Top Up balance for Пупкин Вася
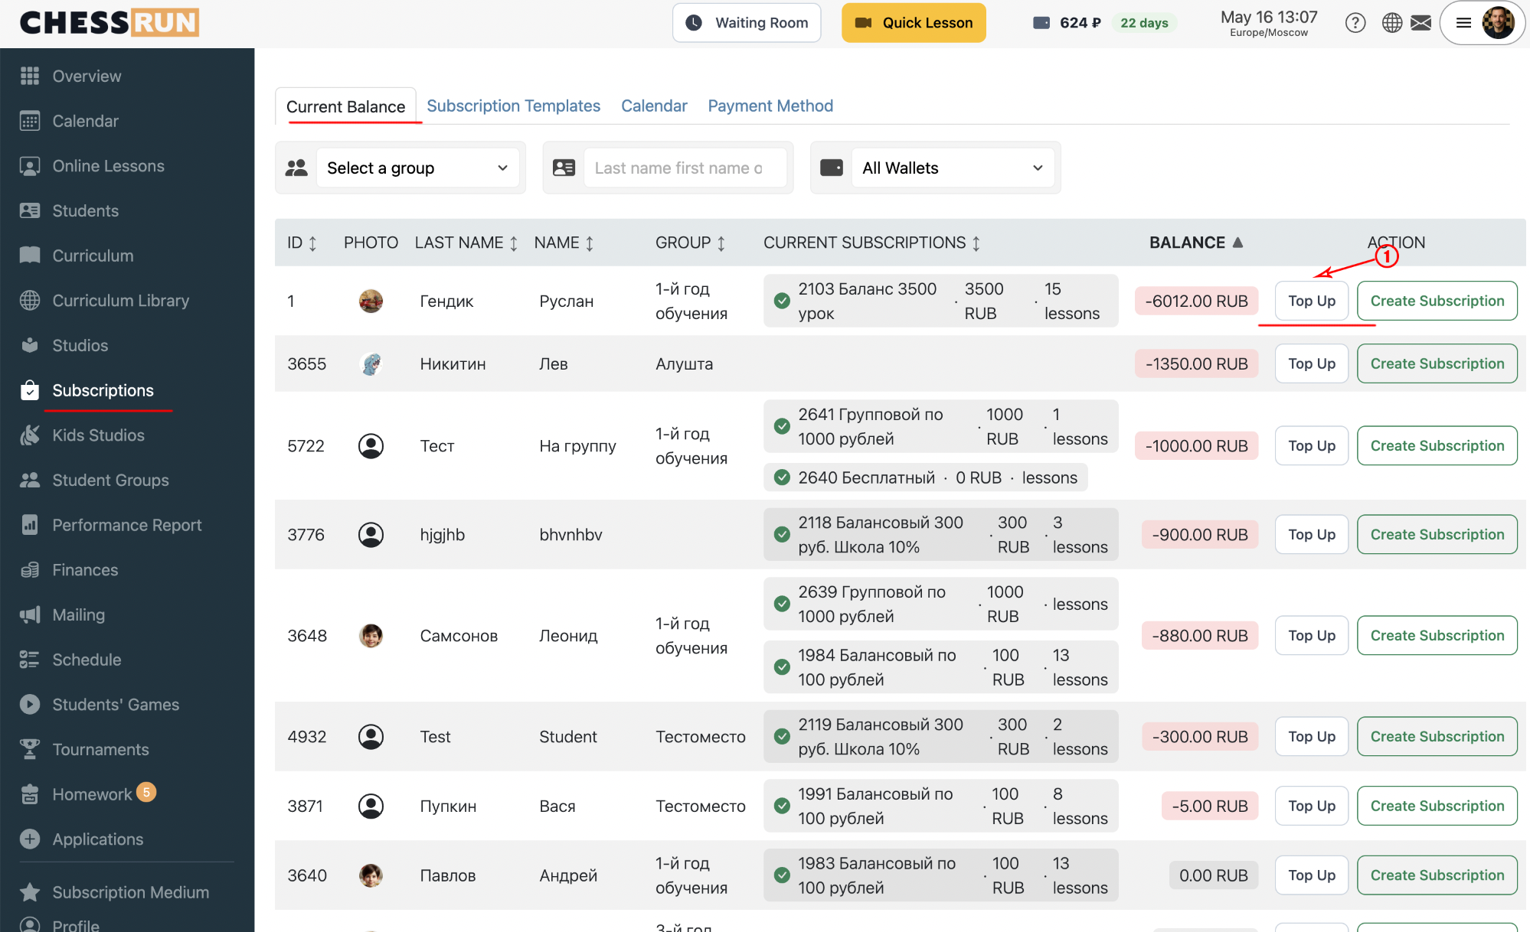The image size is (1530, 932). 1312,806
